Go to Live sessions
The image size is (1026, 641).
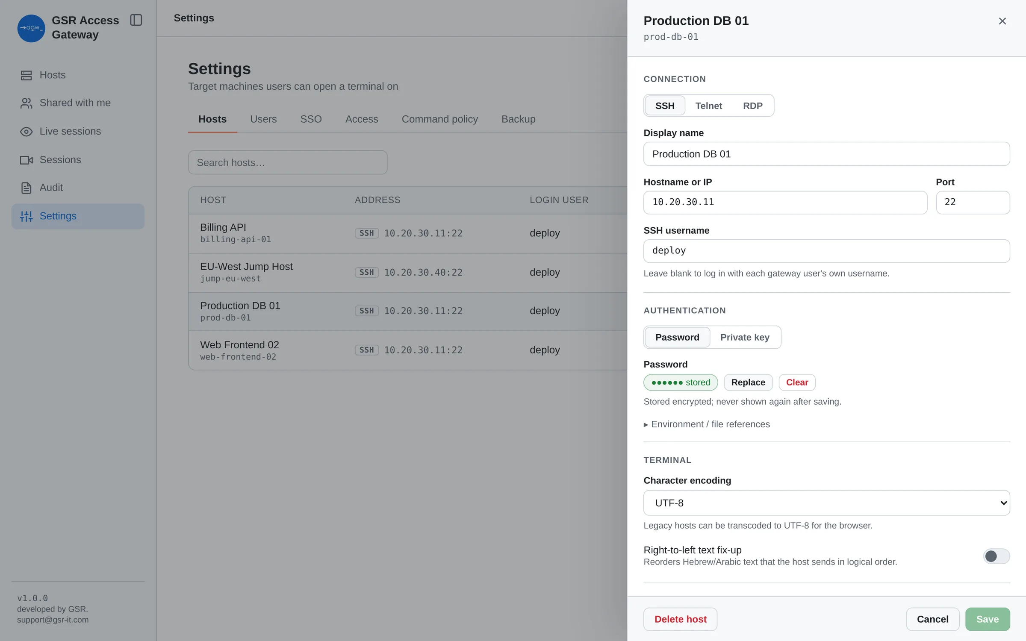pyautogui.click(x=78, y=131)
